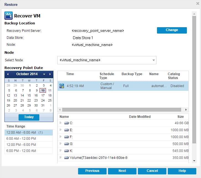Click the Previous button
This screenshot has height=178, width=201.
(92, 171)
